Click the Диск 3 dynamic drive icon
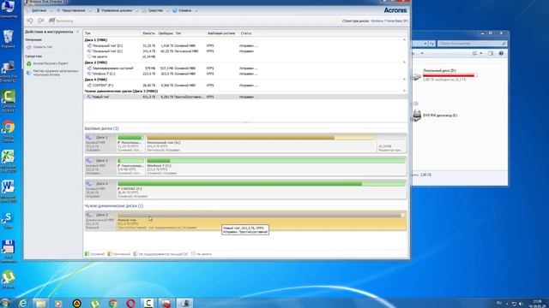Image resolution: width=549 pixels, height=308 pixels. (x=90, y=215)
